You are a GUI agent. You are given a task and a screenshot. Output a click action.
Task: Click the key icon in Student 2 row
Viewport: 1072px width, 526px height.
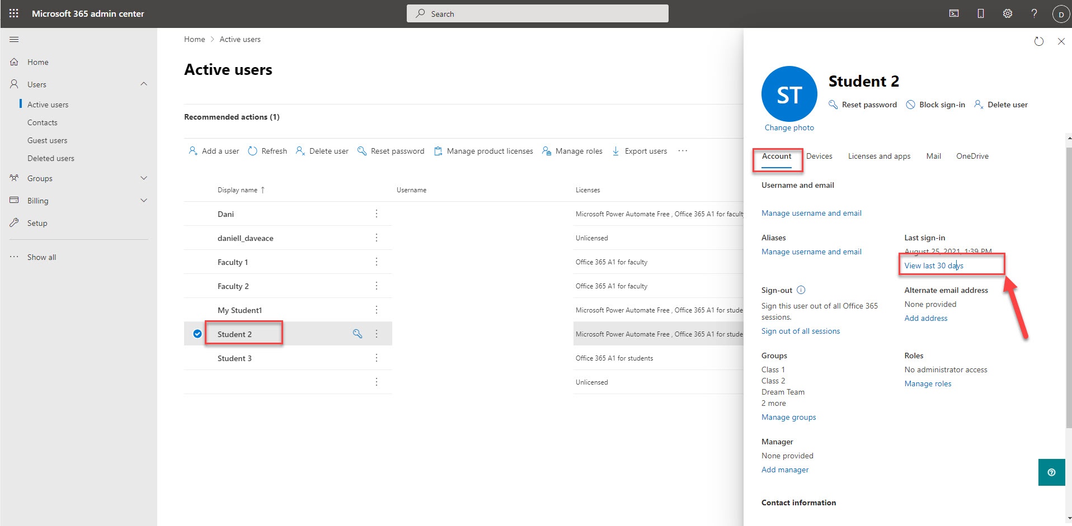tap(358, 334)
